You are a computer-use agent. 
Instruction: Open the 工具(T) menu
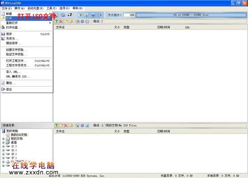pos(51,8)
